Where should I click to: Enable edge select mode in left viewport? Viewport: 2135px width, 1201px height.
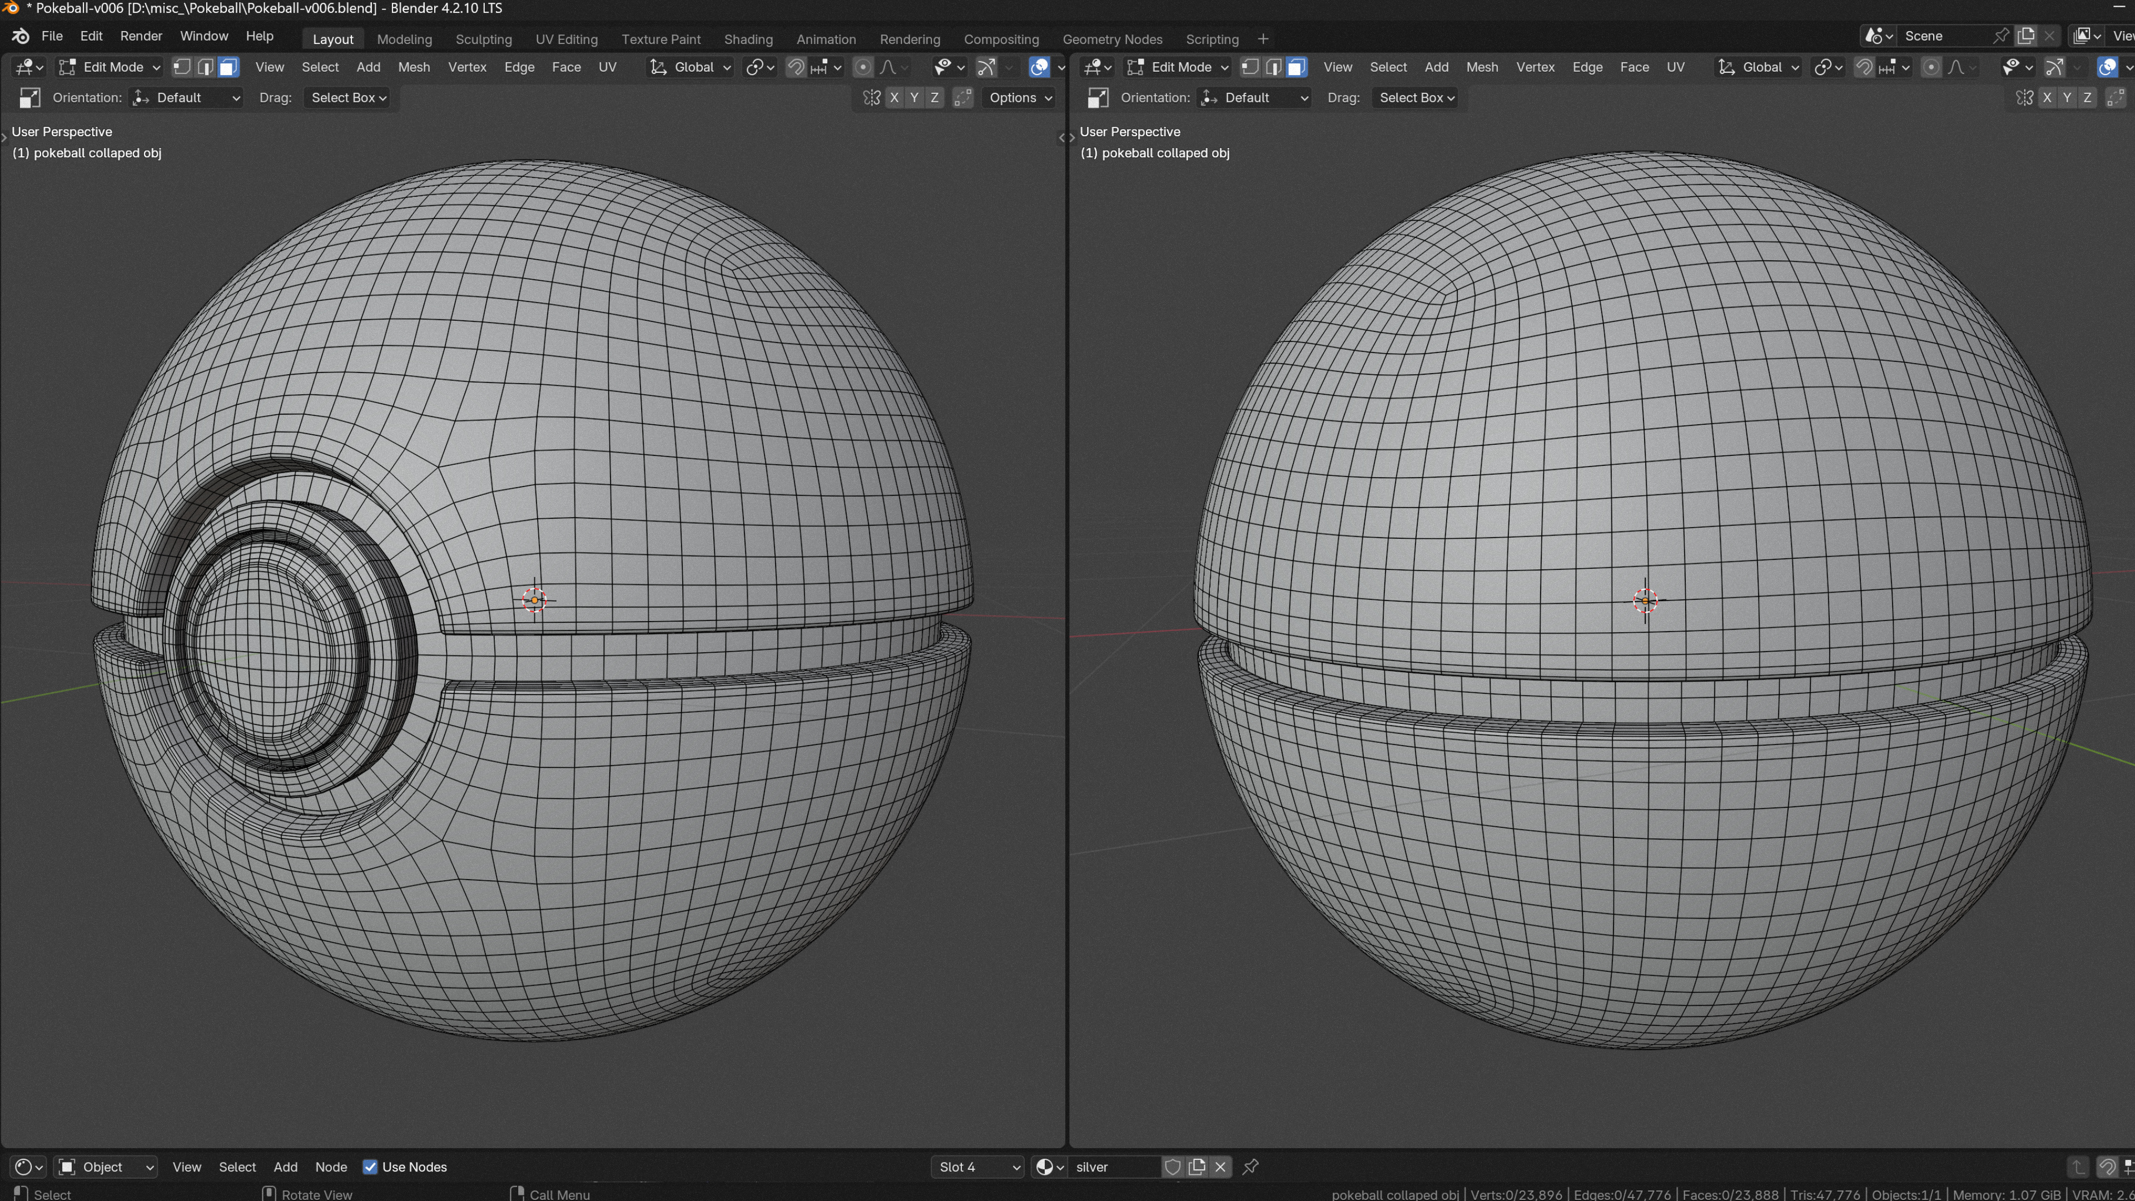(205, 67)
